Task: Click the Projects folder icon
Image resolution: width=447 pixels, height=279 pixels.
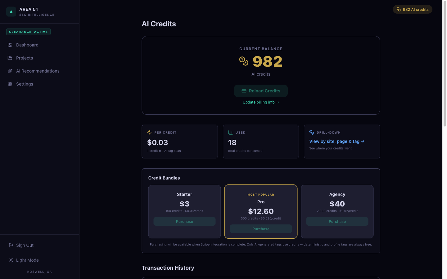Action: pos(10,58)
